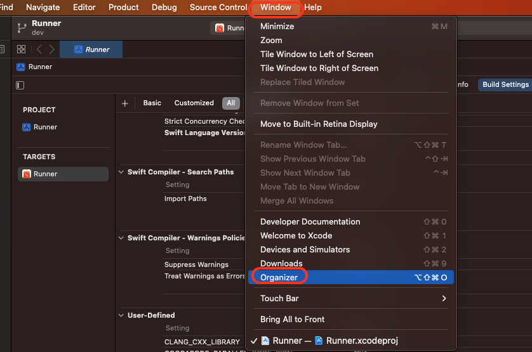532x352 pixels.
Task: Click the source control branch icon
Action: pos(22,28)
